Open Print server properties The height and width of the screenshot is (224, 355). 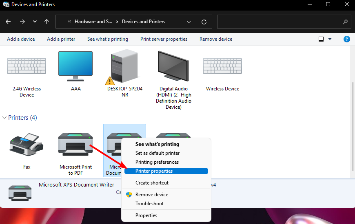coord(164,39)
